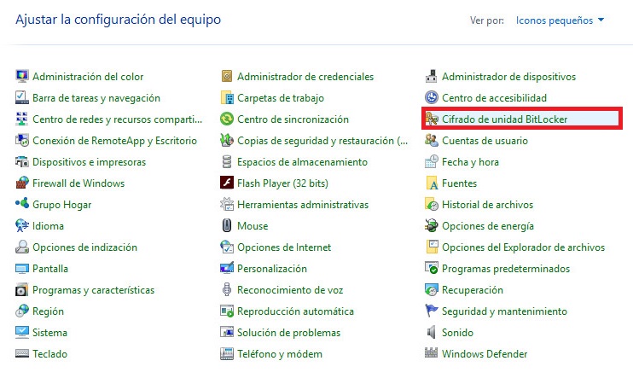Image resolution: width=633 pixels, height=384 pixels.
Task: Open the Teclado text link
Action: click(50, 354)
